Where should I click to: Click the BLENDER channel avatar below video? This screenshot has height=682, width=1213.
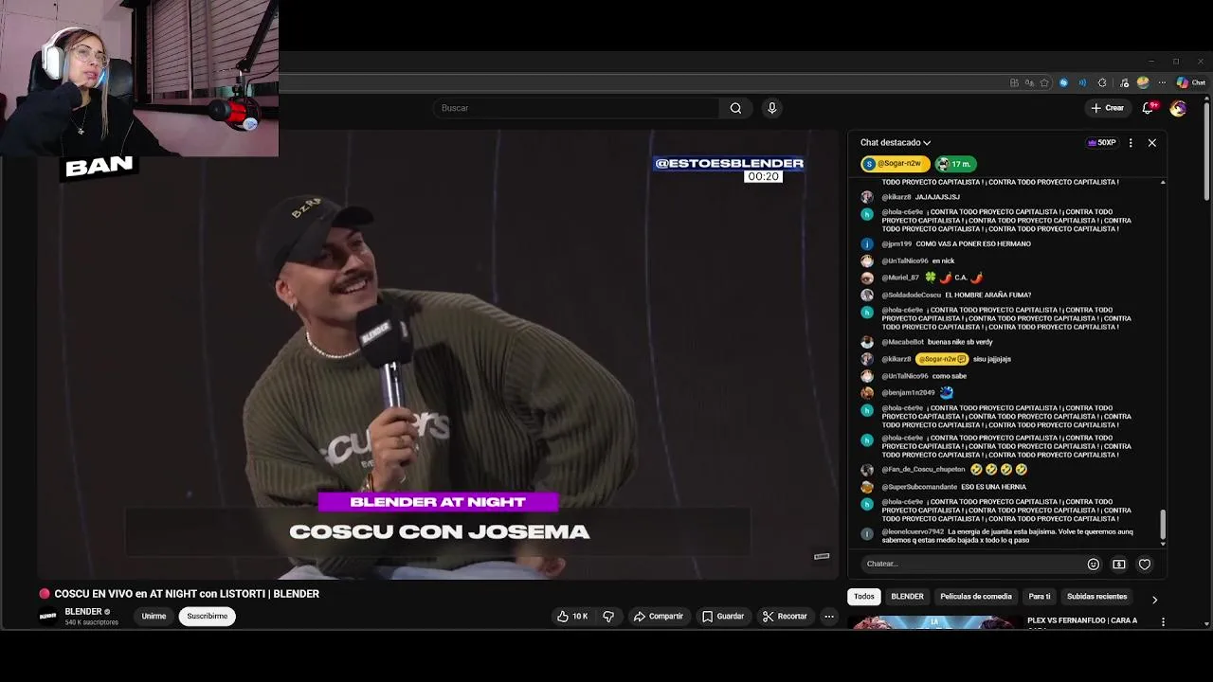tap(47, 616)
